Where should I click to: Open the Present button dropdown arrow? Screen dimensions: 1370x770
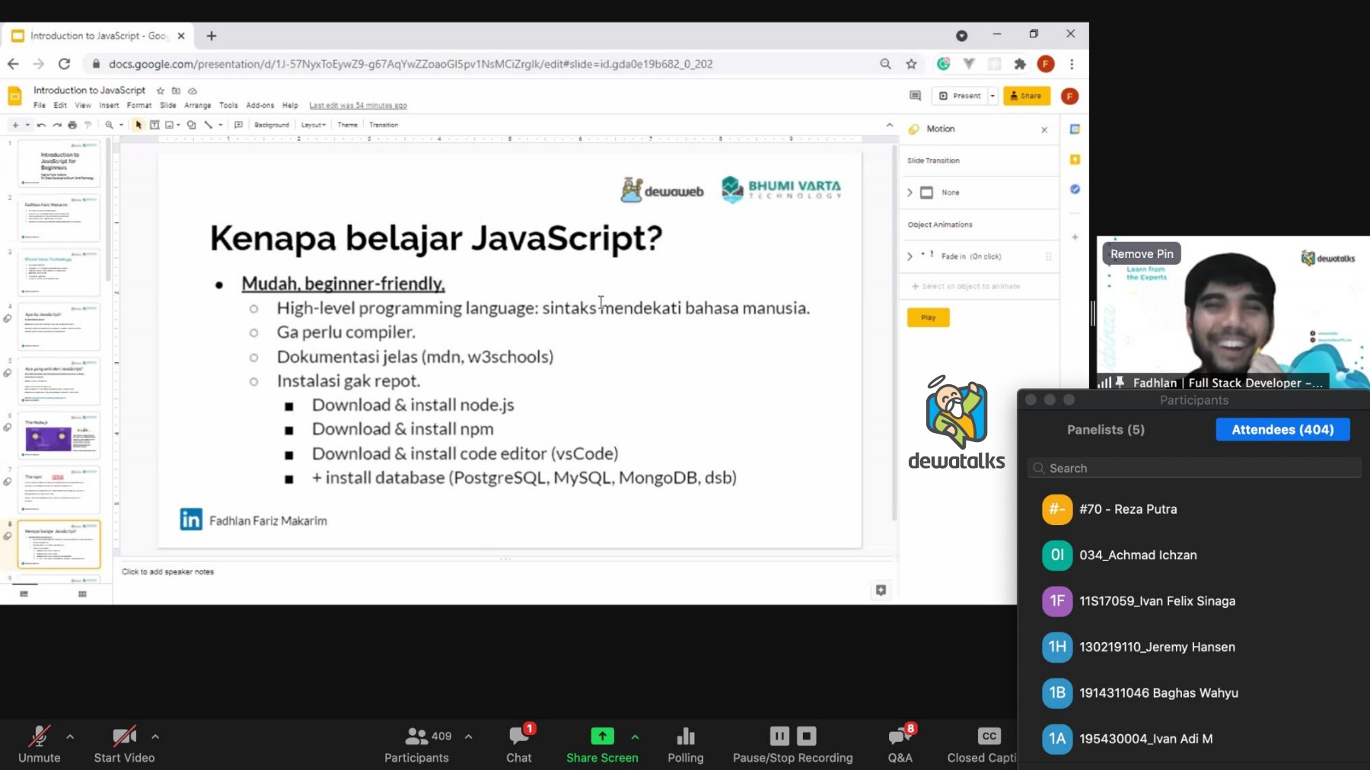(x=992, y=96)
